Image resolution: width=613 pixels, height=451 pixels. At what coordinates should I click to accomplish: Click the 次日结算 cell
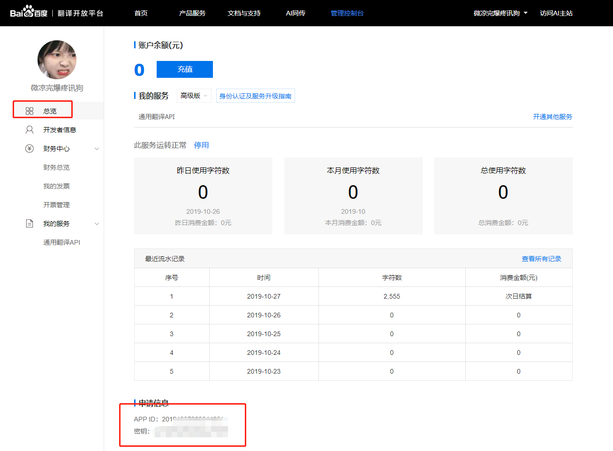(x=519, y=296)
